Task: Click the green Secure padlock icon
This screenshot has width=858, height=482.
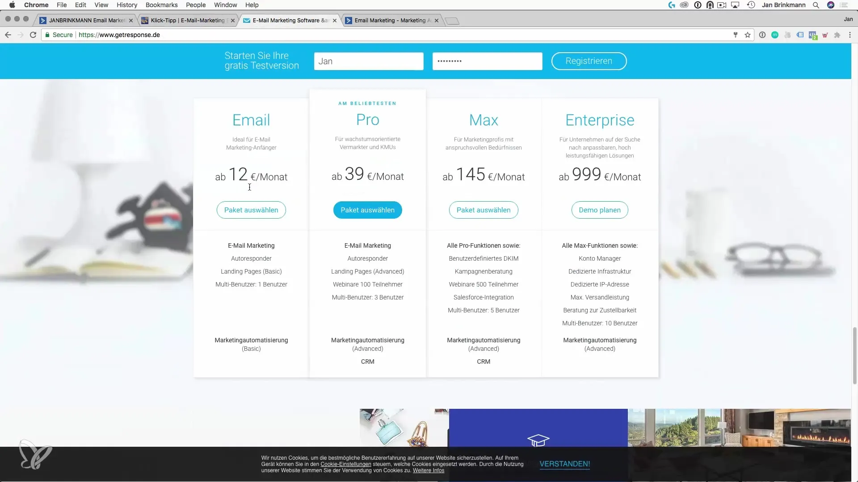Action: coord(47,35)
